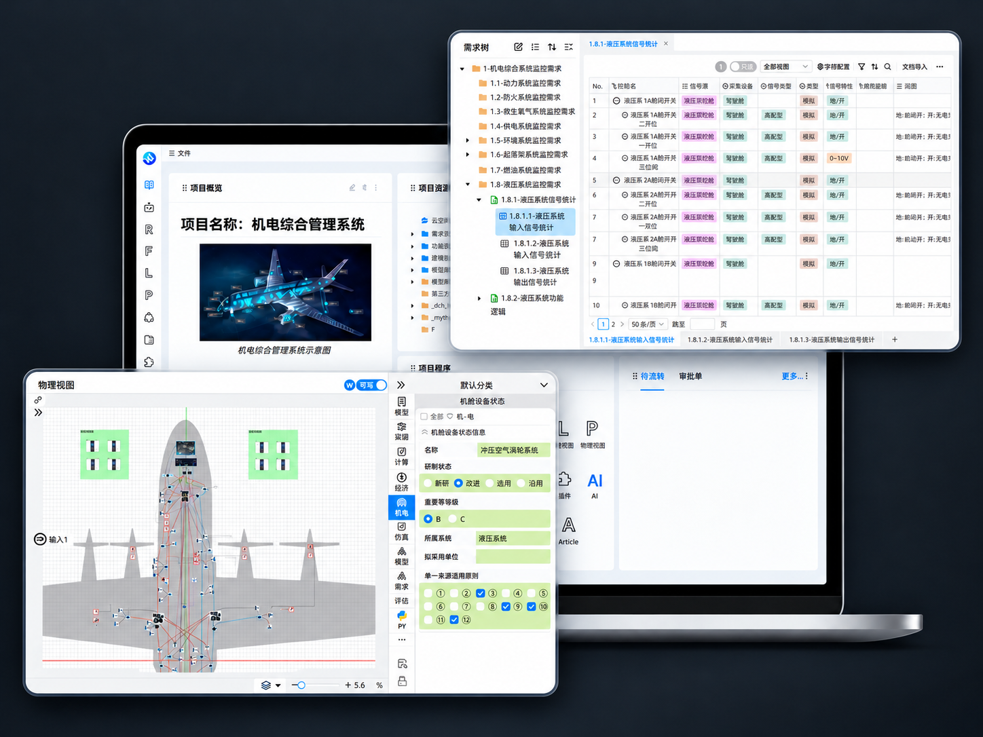Click the layers icon below the aircraft canvas
Screen dimensions: 983x737
[266, 685]
